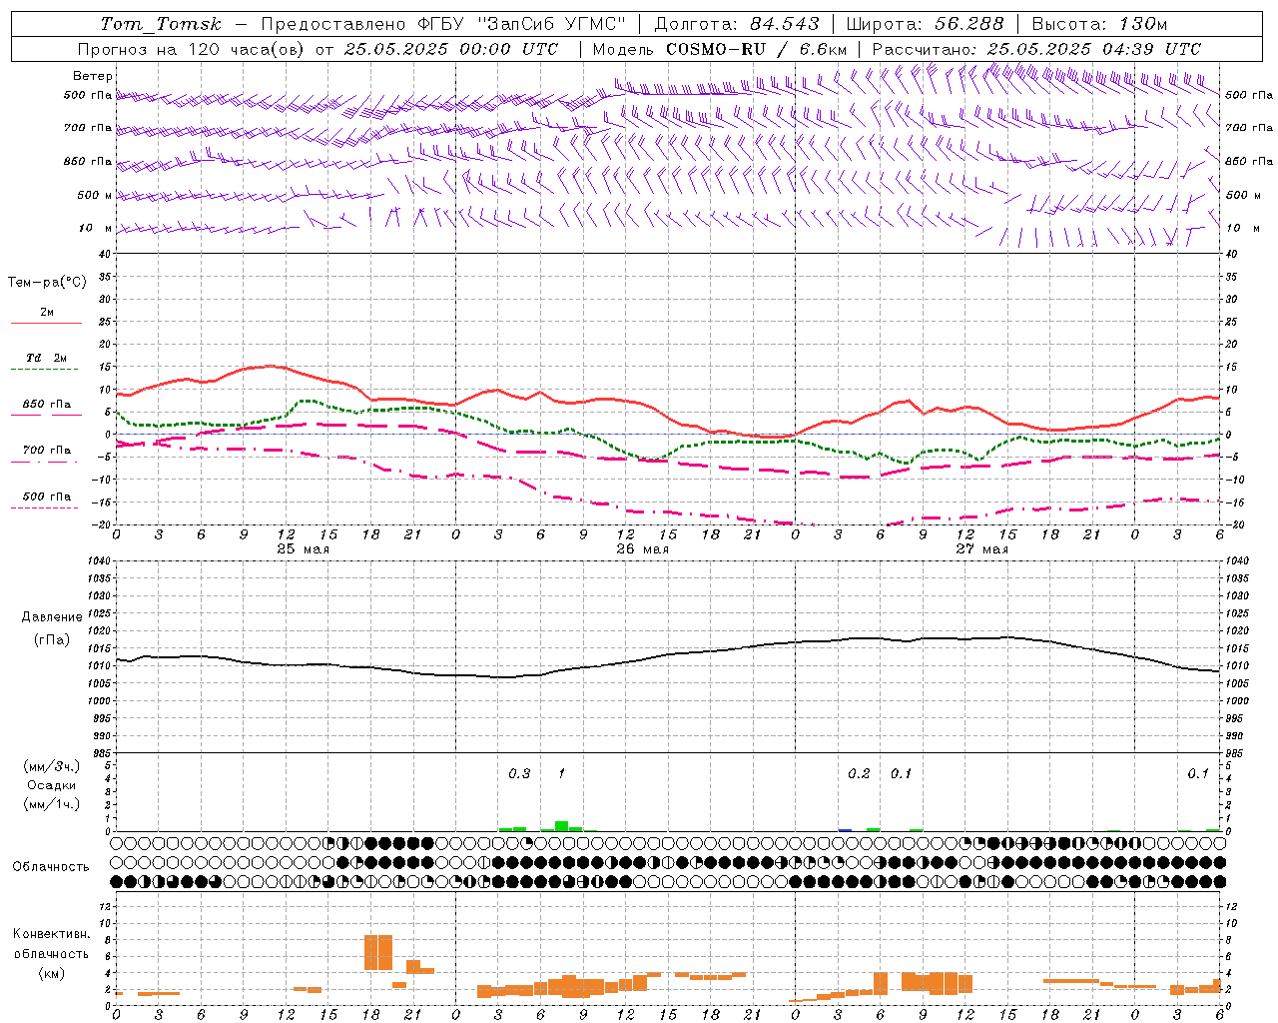Click the Давление panel label

click(52, 616)
